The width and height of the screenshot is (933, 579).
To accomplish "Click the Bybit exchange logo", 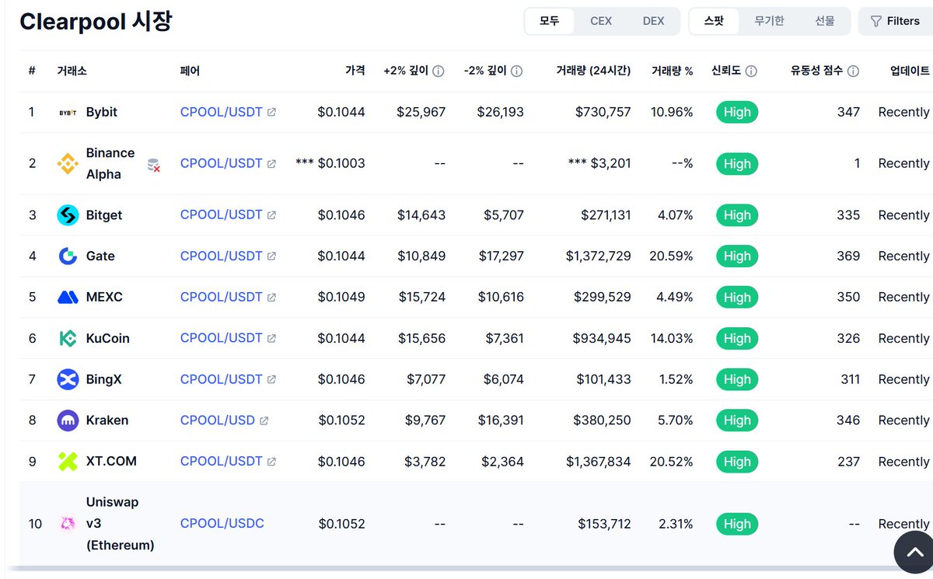I will tap(68, 112).
